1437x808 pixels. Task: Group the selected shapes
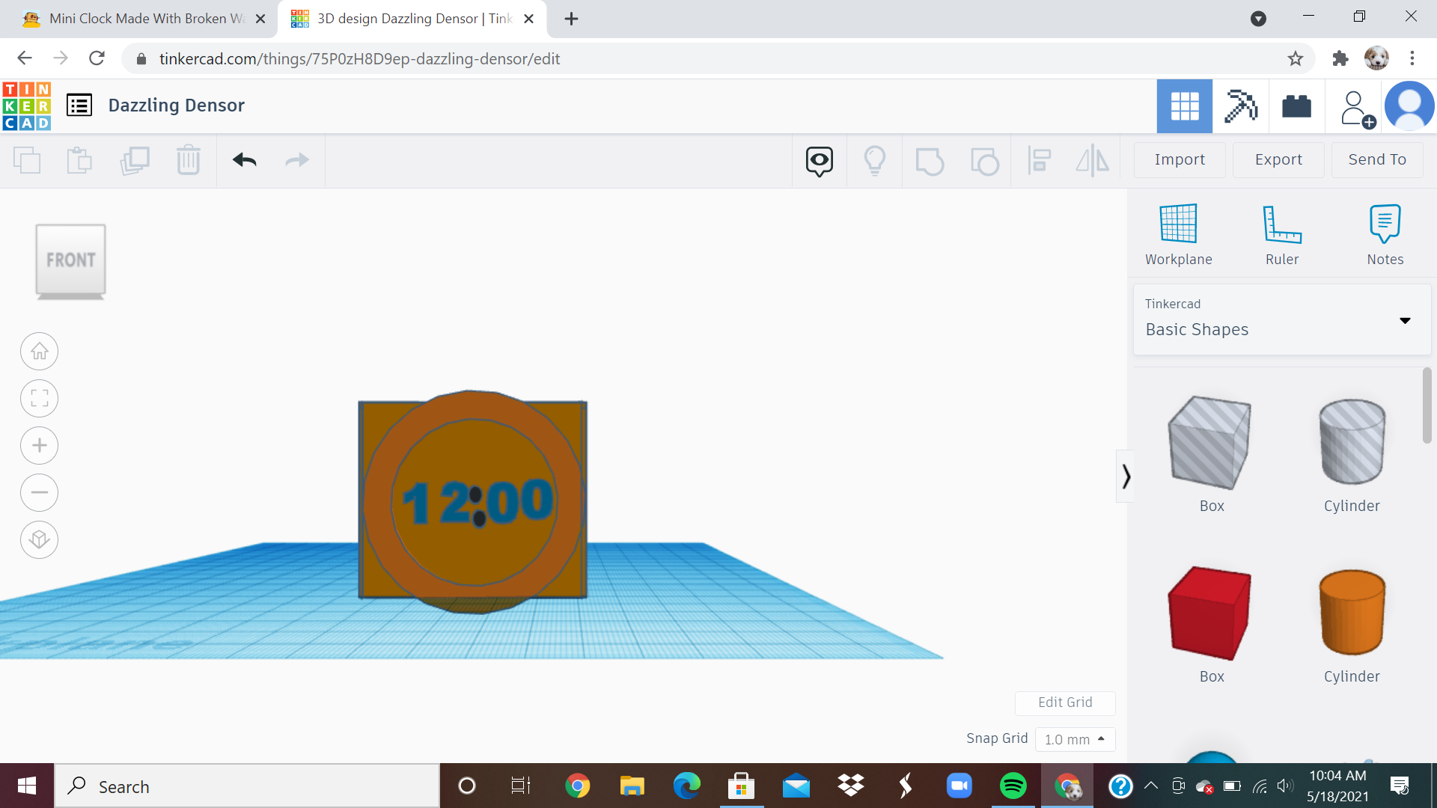coord(930,160)
